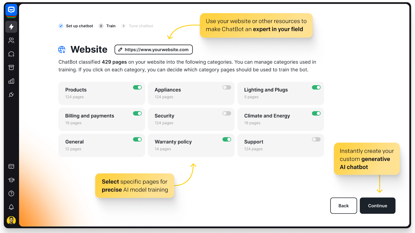Turn off the Warranty policy toggle

227,139
